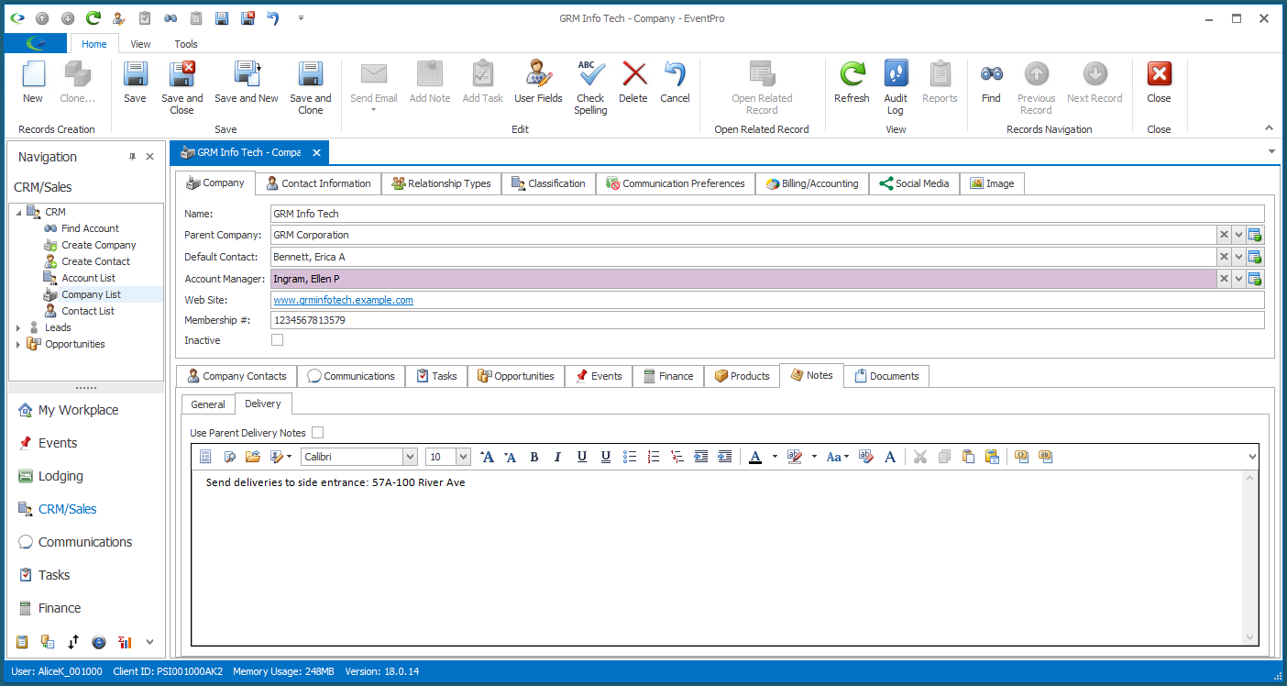Run Check Spelling from ribbon
Image resolution: width=1287 pixels, height=686 pixels.
pos(590,88)
